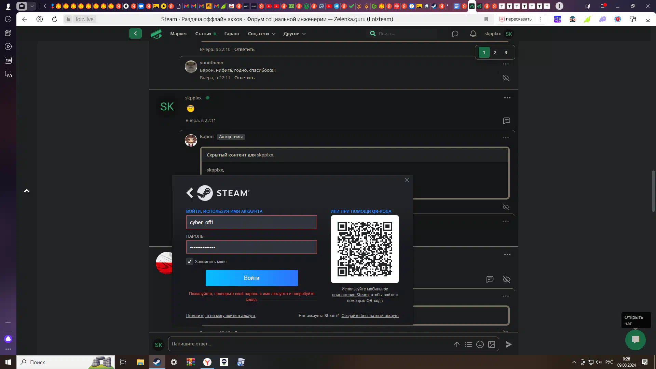Click the page vertical scrollbar
The height and width of the screenshot is (369, 656).
653,191
